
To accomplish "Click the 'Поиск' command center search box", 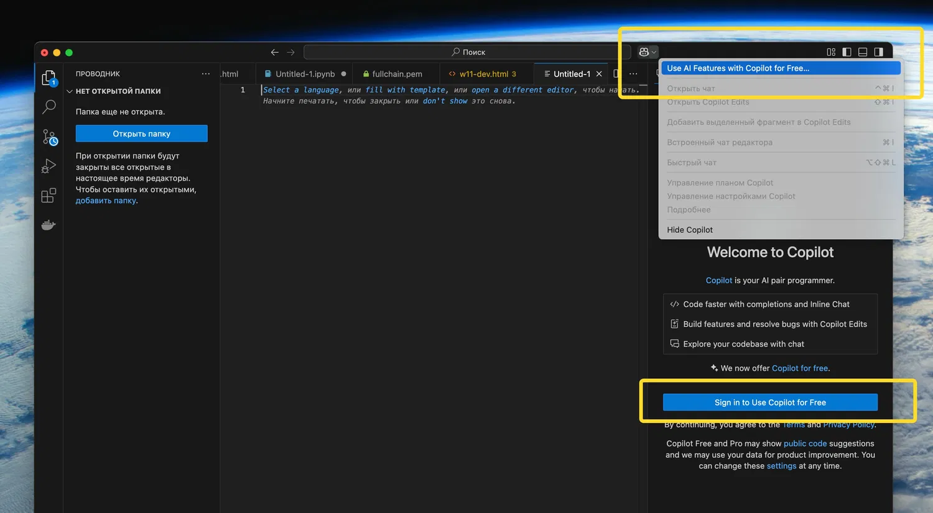I will (467, 52).
